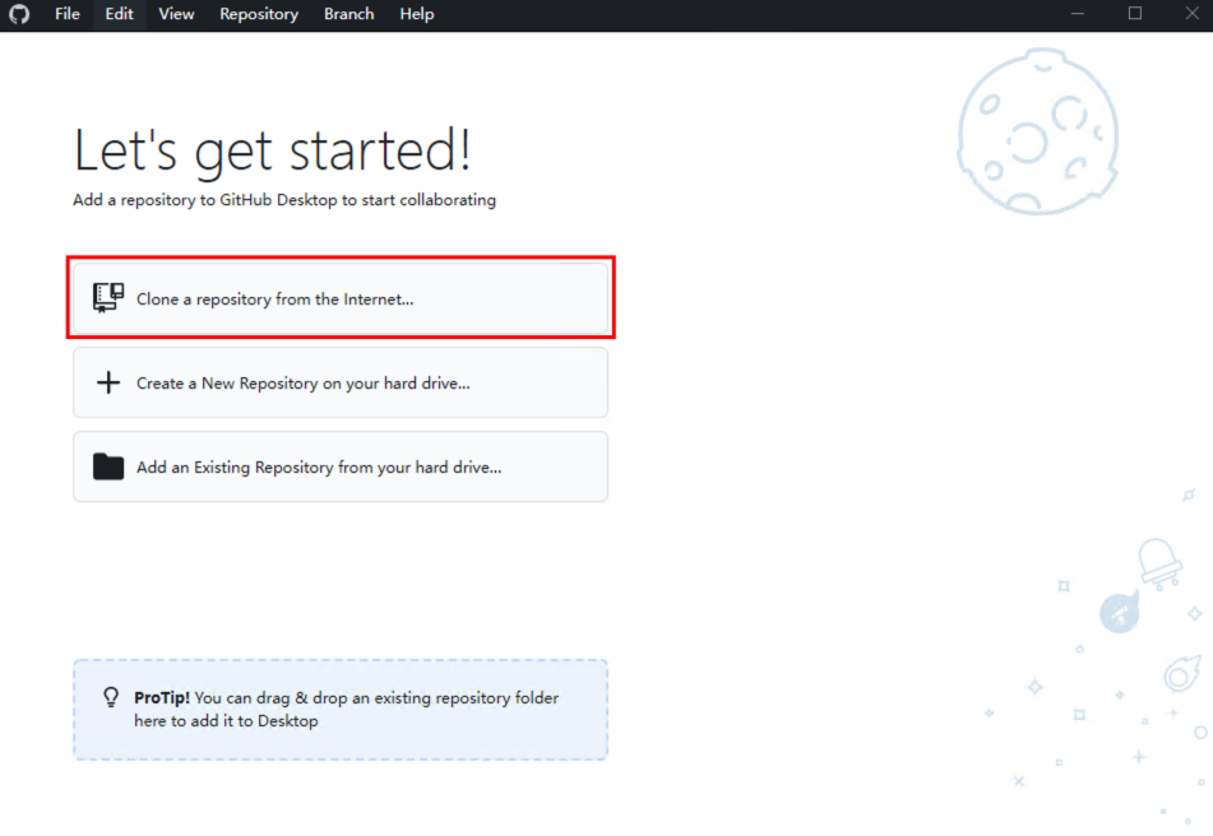Click Create a New Repository button
Image resolution: width=1213 pixels, height=836 pixels.
(x=341, y=382)
